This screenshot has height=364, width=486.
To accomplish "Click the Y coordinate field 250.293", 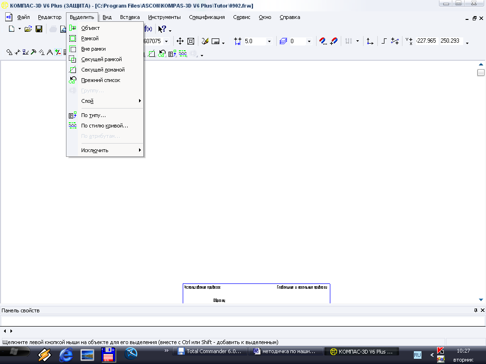I will tap(450, 41).
